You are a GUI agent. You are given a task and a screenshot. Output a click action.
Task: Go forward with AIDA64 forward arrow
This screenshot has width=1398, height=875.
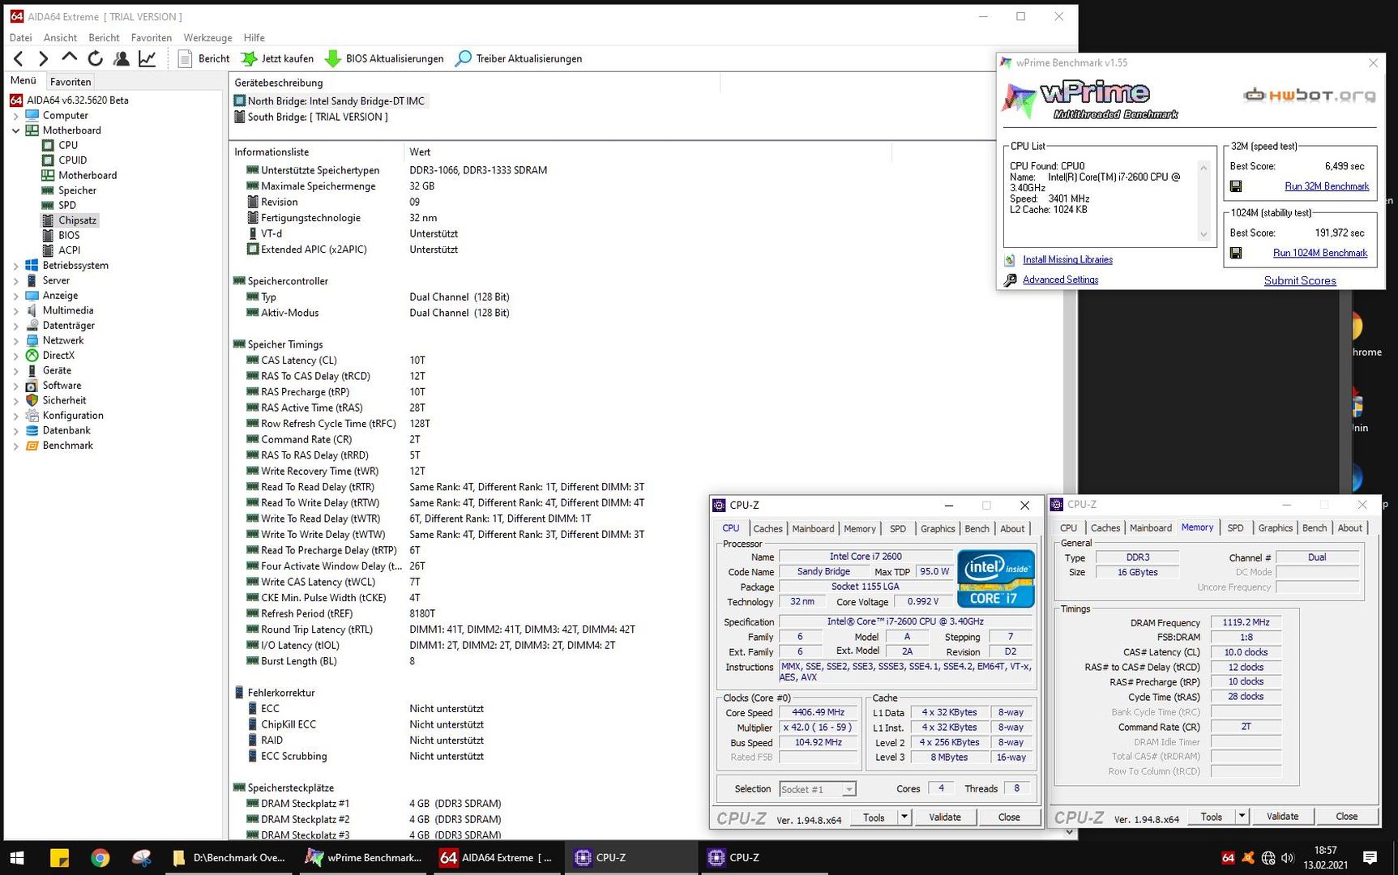(x=44, y=58)
